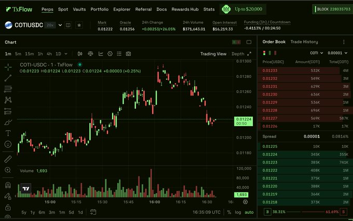Activate the zoom-in magnifier tool
This screenshot has width=353, height=221.
point(8,170)
